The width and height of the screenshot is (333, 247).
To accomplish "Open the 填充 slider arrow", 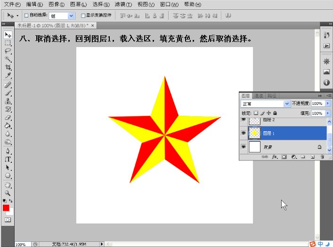I will (x=328, y=113).
